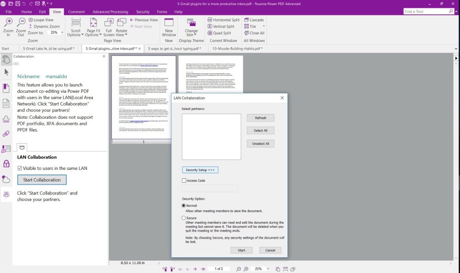Select the Quad Split view icon

(x=209, y=33)
